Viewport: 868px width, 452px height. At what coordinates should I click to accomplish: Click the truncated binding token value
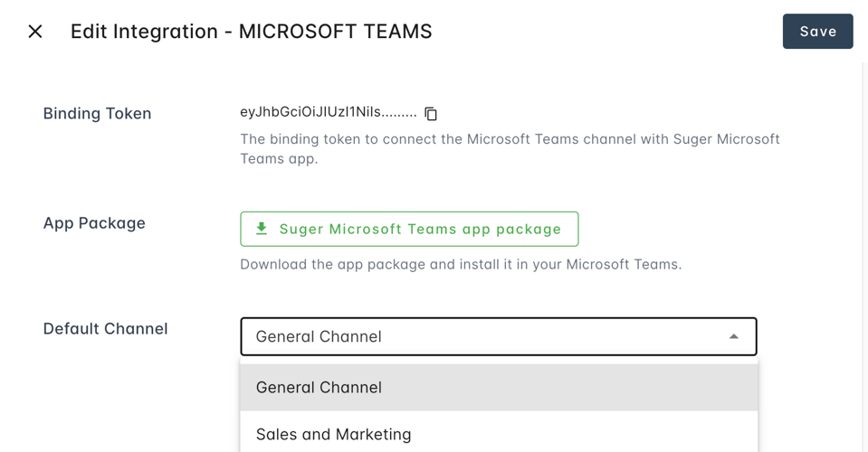pyautogui.click(x=328, y=113)
